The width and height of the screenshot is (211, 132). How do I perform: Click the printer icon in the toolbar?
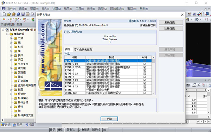coord(32,14)
